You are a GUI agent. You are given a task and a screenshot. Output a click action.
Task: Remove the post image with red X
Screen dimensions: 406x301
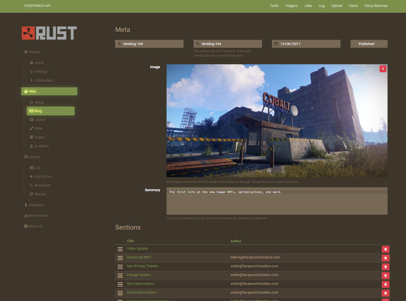[383, 69]
